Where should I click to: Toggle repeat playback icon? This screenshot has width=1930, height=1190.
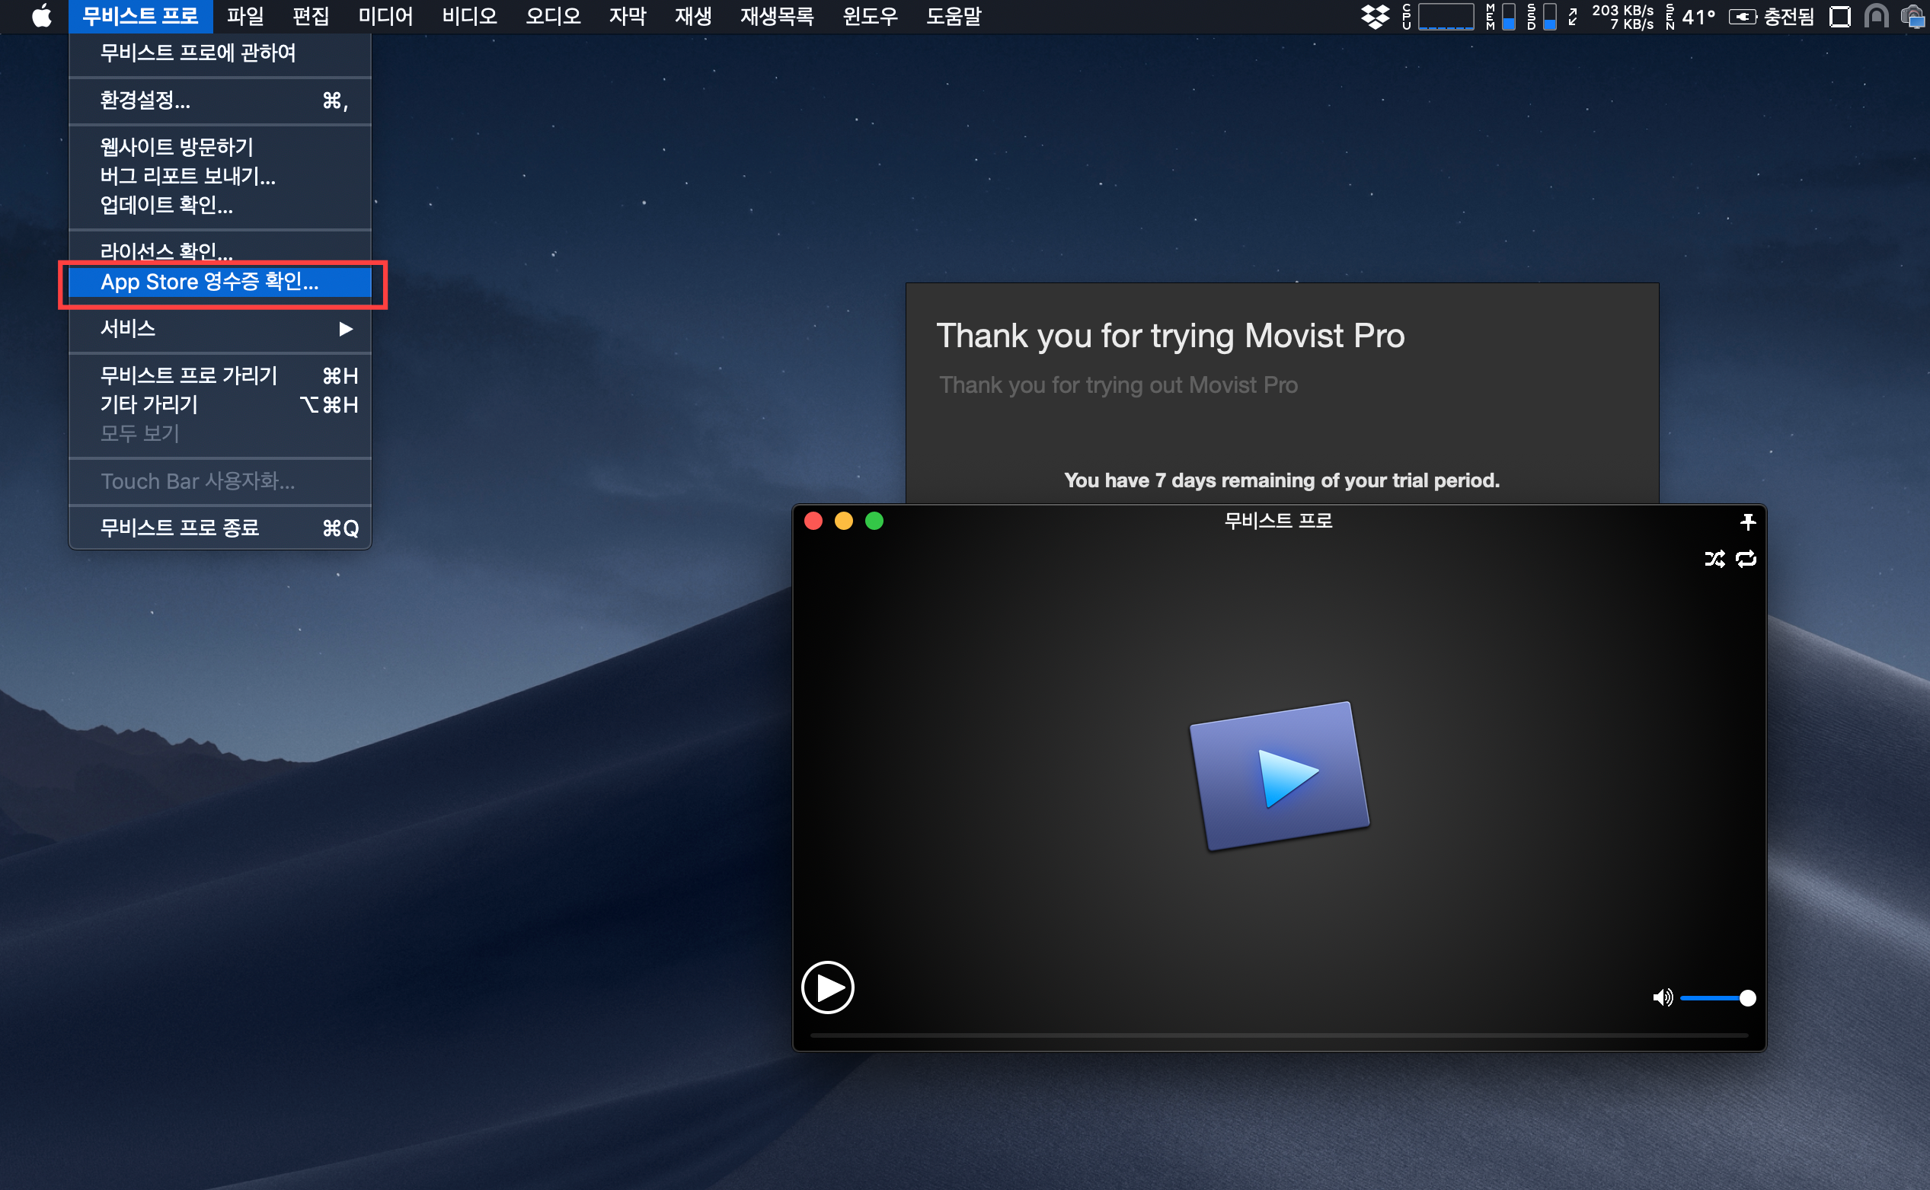pos(1746,559)
